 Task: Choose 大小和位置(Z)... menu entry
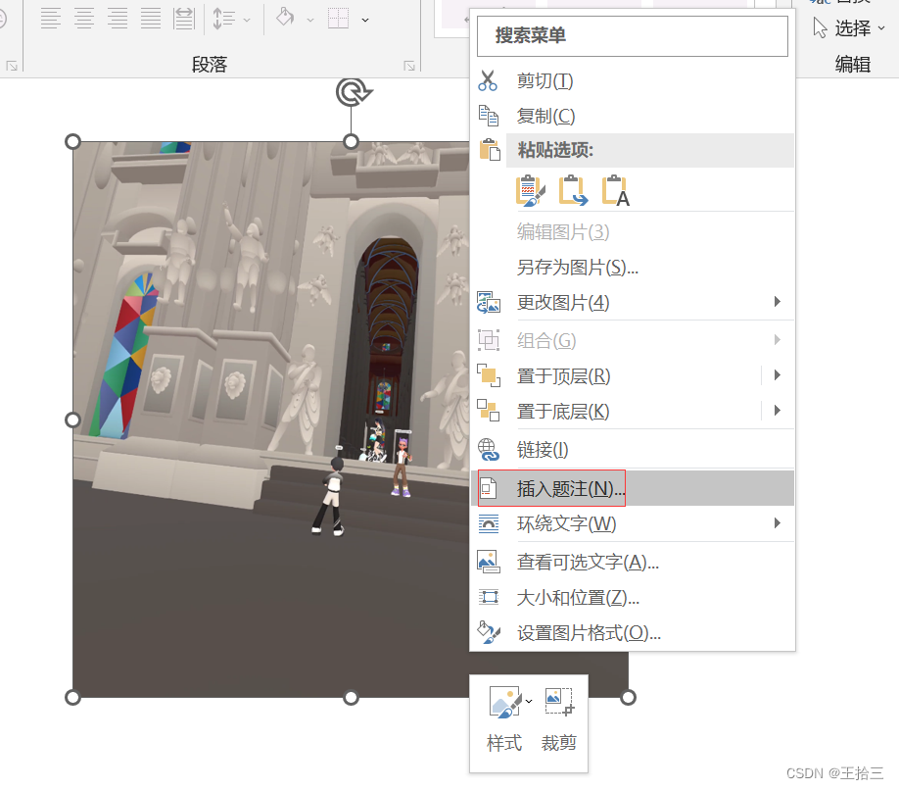[x=633, y=598]
